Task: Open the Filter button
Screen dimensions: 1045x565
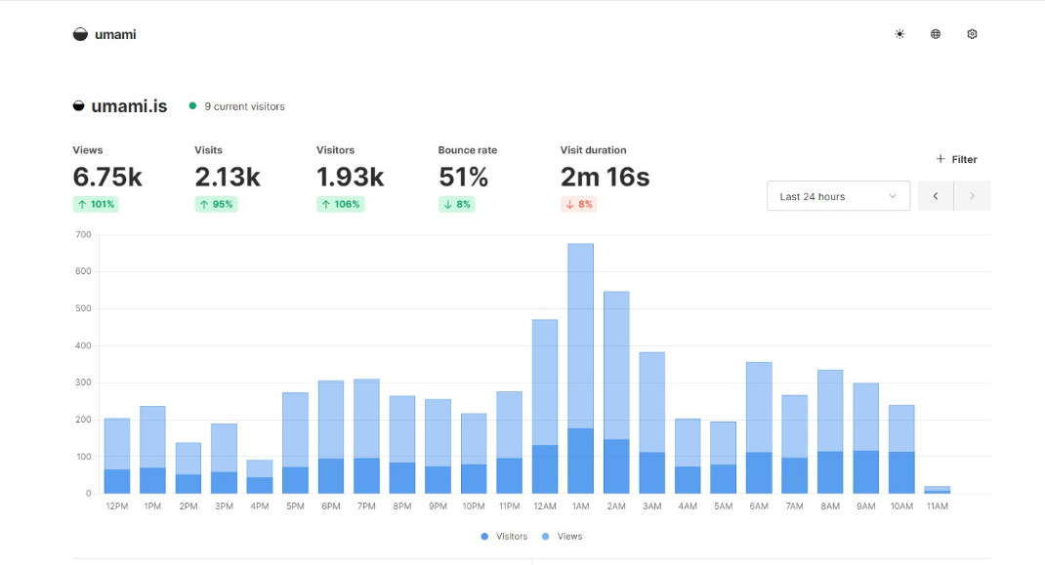Action: 956,159
